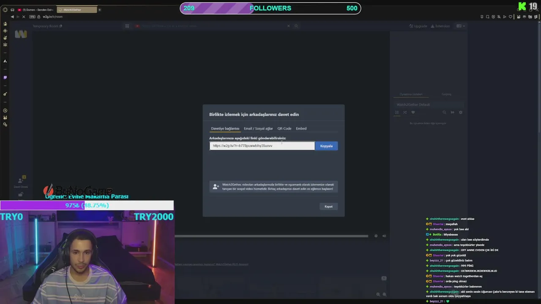Open the layout dropdown in top bar

(x=460, y=26)
